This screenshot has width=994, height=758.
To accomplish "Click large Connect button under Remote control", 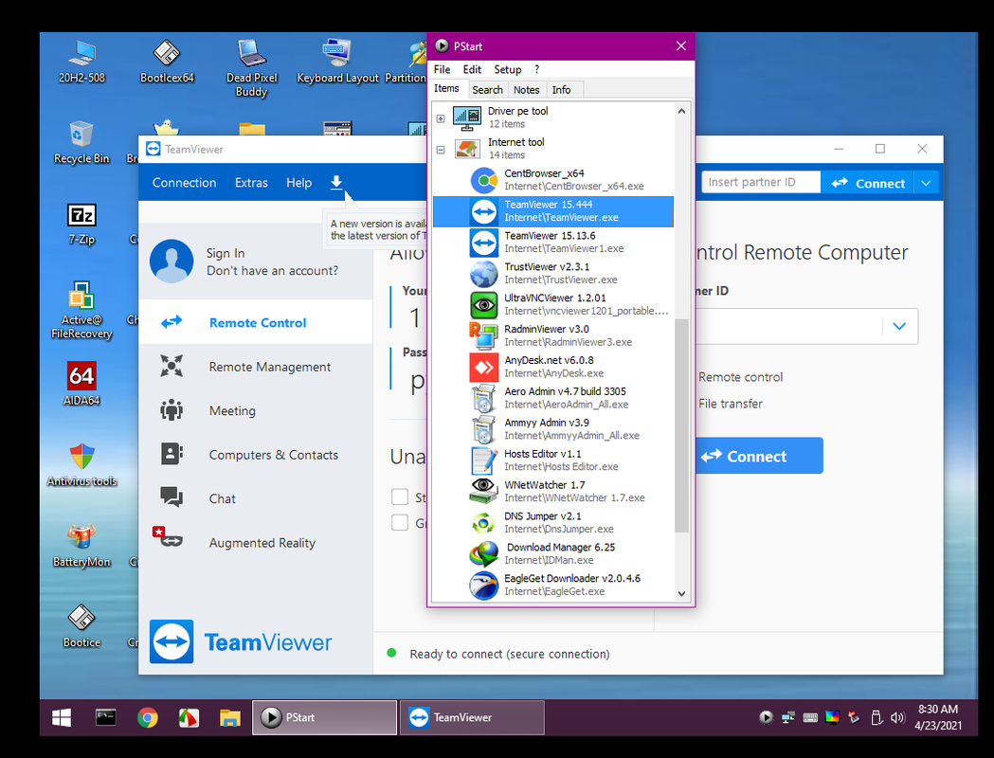I will pyautogui.click(x=759, y=456).
